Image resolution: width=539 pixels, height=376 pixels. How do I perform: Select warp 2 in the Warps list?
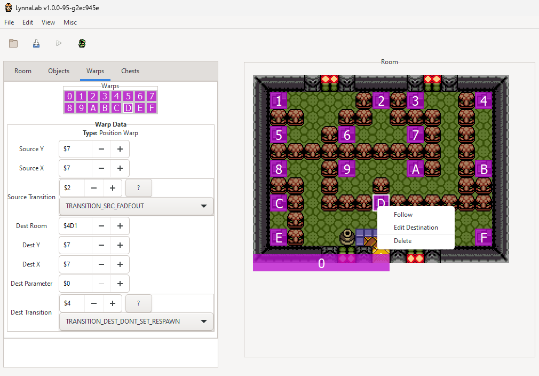tap(93, 96)
